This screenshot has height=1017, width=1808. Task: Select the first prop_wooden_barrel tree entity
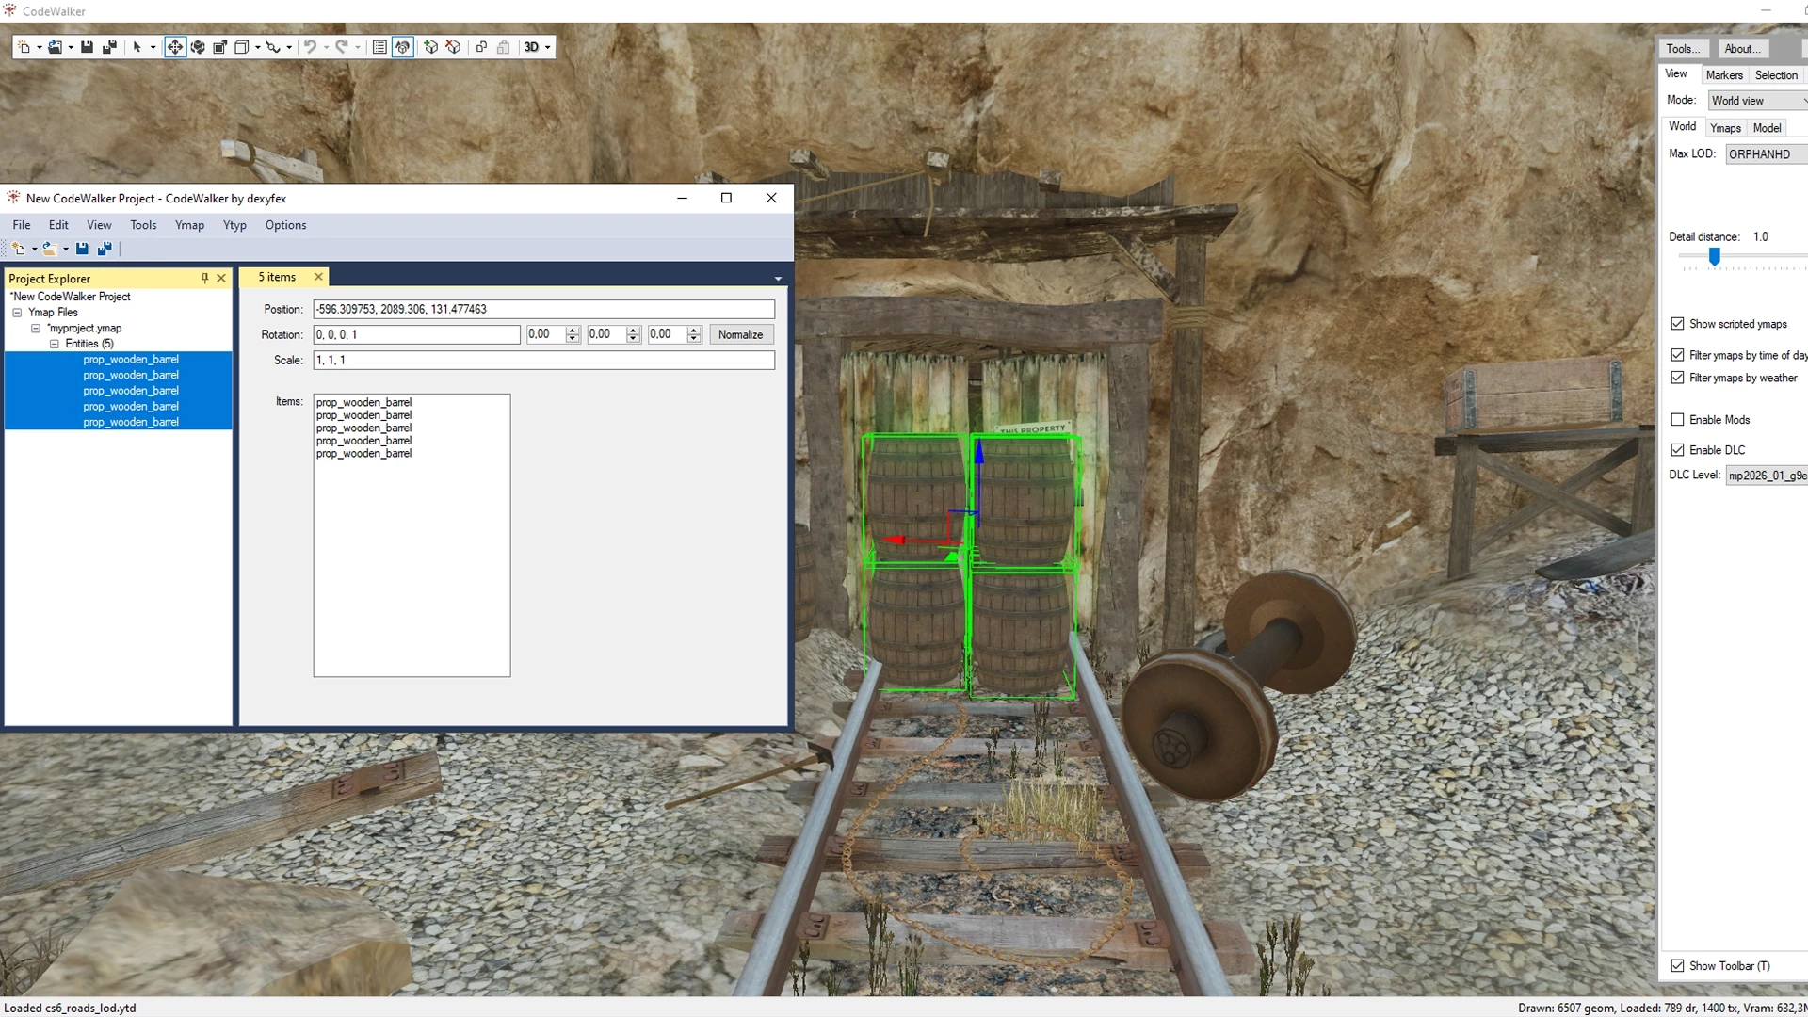click(131, 360)
